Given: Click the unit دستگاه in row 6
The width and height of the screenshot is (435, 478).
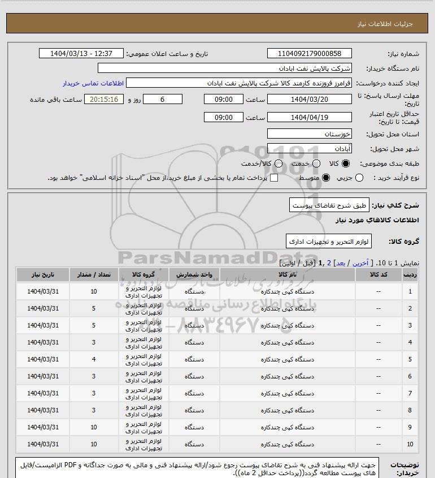Looking at the screenshot, I should coord(194,377).
